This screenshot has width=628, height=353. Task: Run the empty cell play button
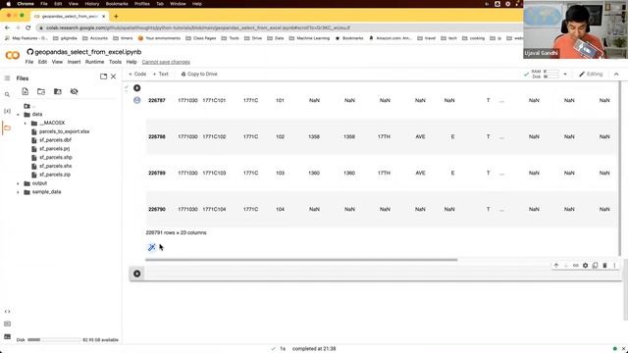coord(137,274)
